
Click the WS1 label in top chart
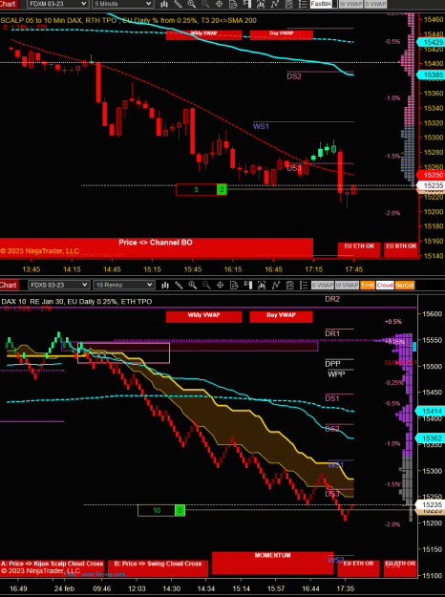click(x=261, y=126)
